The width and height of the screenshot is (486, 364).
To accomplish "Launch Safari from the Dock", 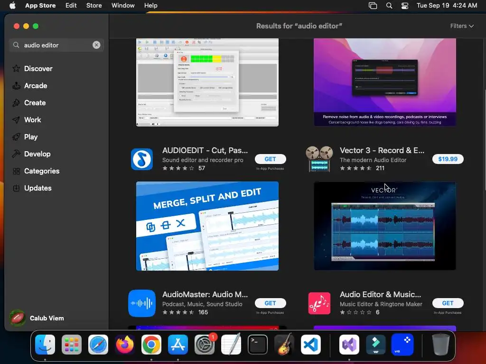I will pyautogui.click(x=98, y=345).
